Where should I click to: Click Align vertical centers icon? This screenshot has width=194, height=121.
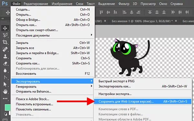(x=108, y=12)
